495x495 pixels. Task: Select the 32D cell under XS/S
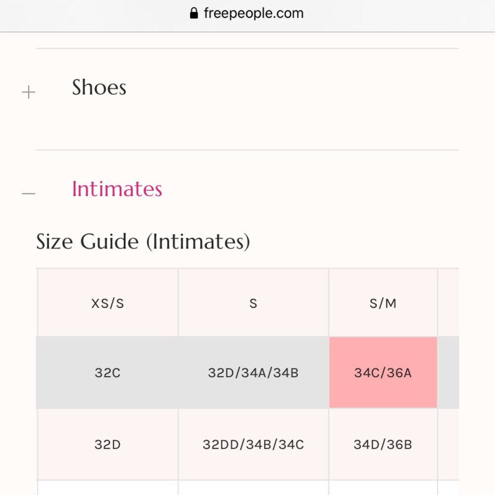pos(107,445)
